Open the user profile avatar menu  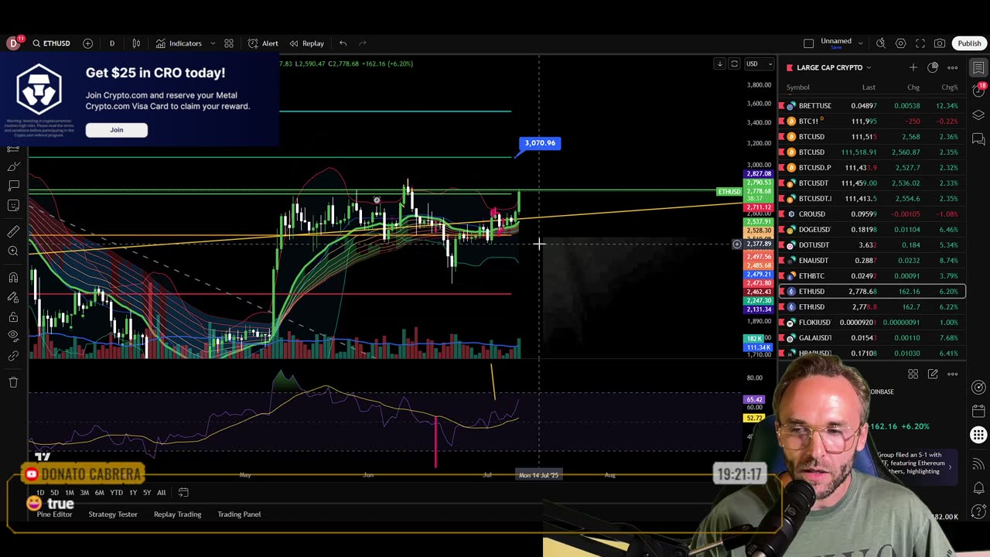[x=13, y=43]
